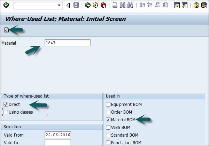Check the Funct. loc. BOM checkbox
The width and height of the screenshot is (209, 146).
pyautogui.click(x=108, y=143)
